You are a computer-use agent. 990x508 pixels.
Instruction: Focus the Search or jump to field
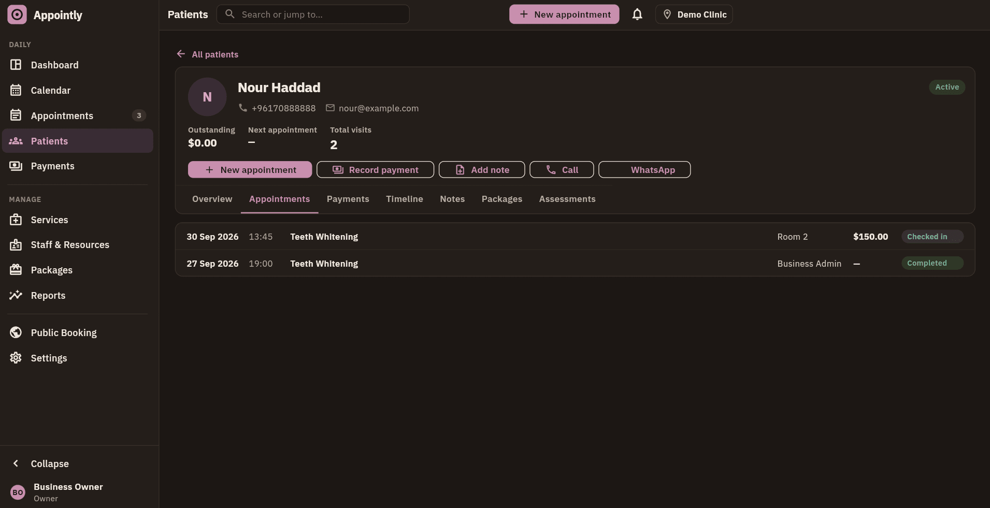tap(313, 14)
